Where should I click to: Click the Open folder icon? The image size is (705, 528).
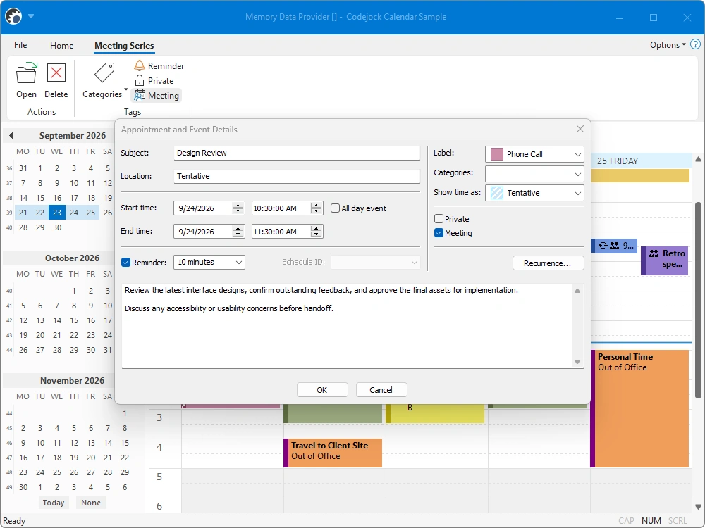[x=27, y=73]
